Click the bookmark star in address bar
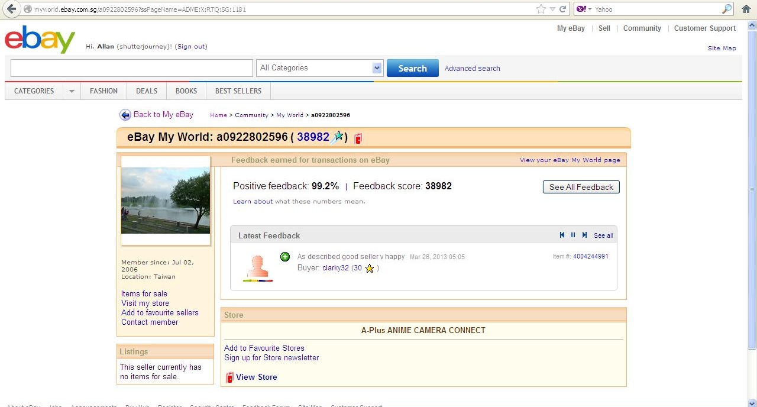757x407 pixels. tap(541, 9)
